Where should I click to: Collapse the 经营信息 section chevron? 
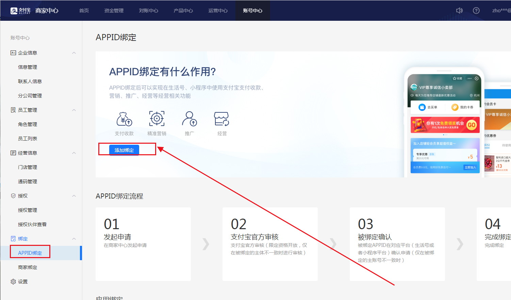tap(74, 153)
